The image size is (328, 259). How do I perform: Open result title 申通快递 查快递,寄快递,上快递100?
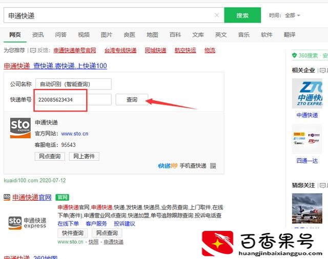[x=55, y=66]
